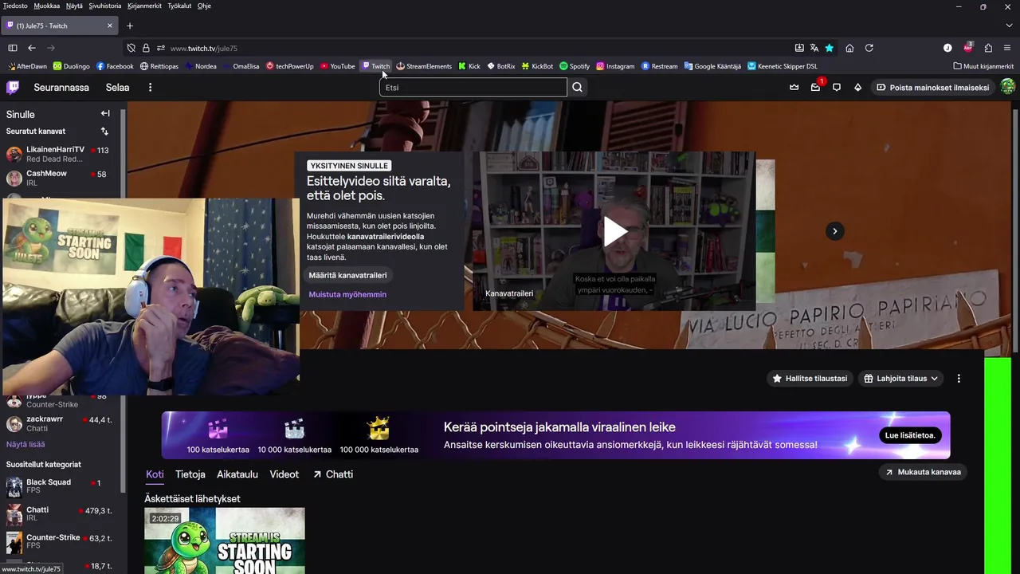Screen dimensions: 1020x574
Task: Open the Ohje menu
Action: pos(204,6)
